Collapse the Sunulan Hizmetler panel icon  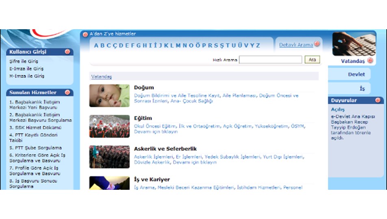67,92
